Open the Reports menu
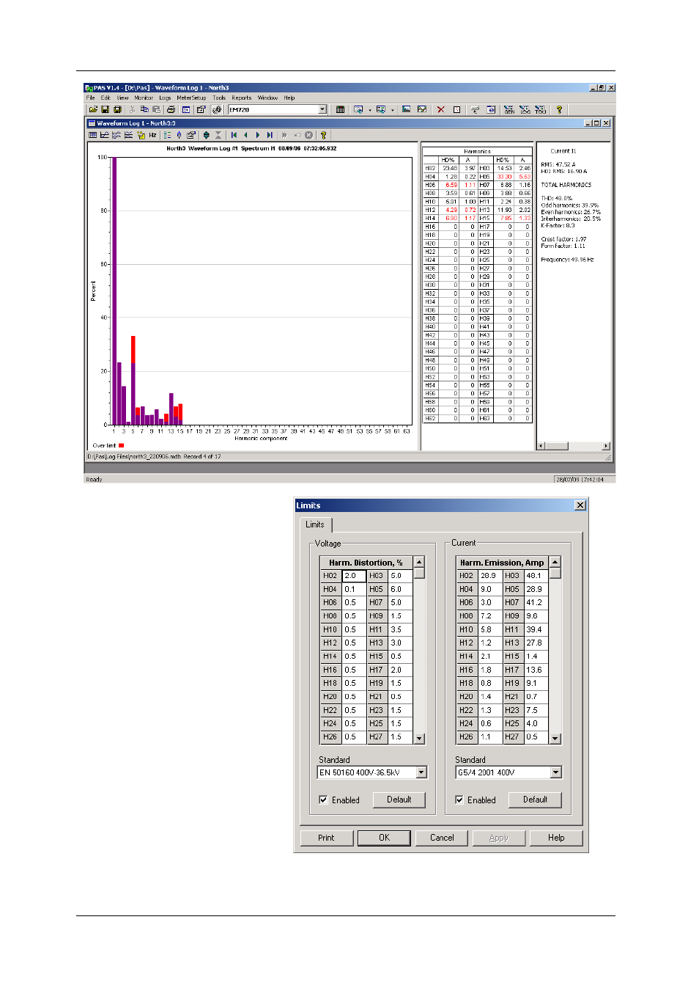The height and width of the screenshot is (991, 699). coord(242,98)
